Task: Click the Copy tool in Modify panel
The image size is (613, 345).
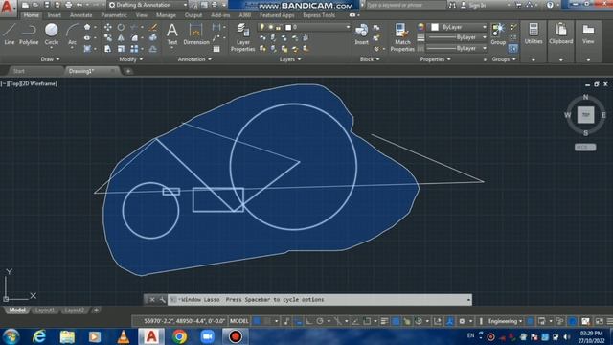Action: [x=108, y=38]
